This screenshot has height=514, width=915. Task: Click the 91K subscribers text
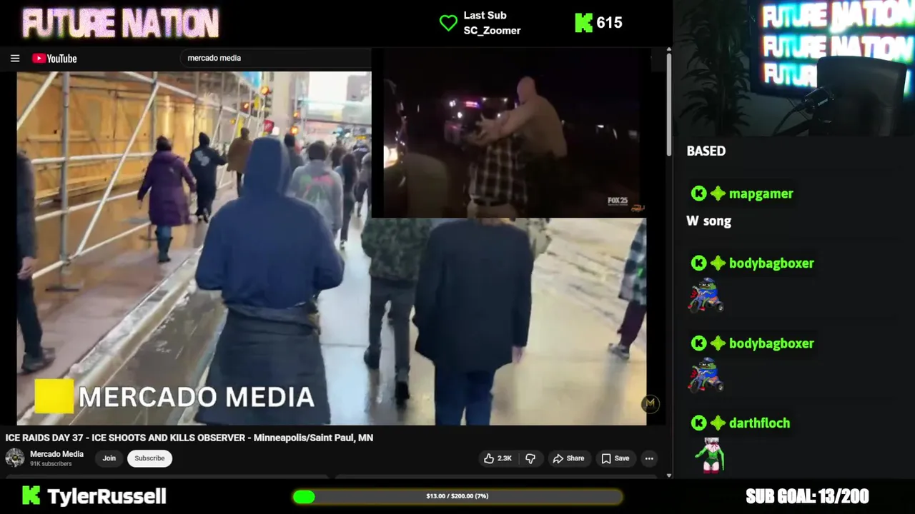[51, 464]
